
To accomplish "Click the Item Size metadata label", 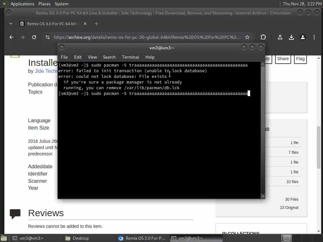I will (x=38, y=128).
